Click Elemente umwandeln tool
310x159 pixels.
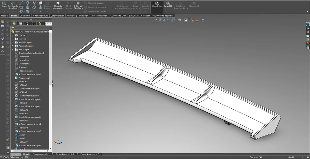click(58, 5)
